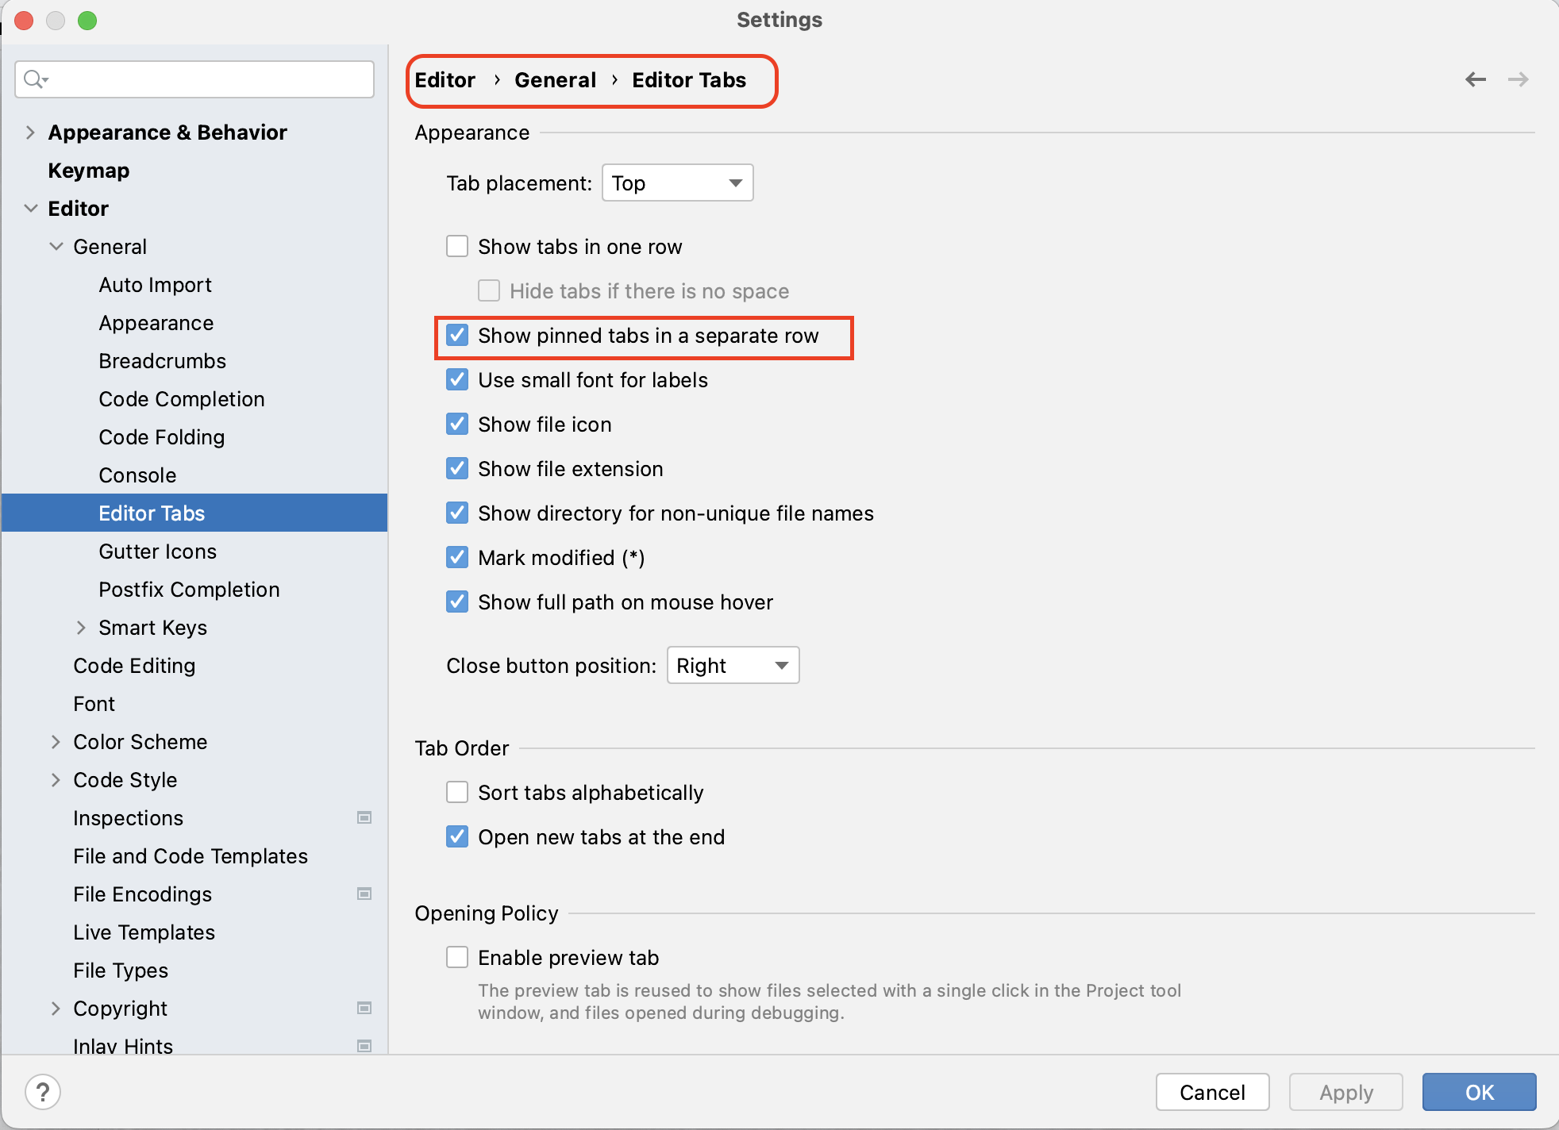Screen dimensions: 1559x1130
Task: Click the project-level icon next to Inlay Hints
Action: click(364, 1045)
